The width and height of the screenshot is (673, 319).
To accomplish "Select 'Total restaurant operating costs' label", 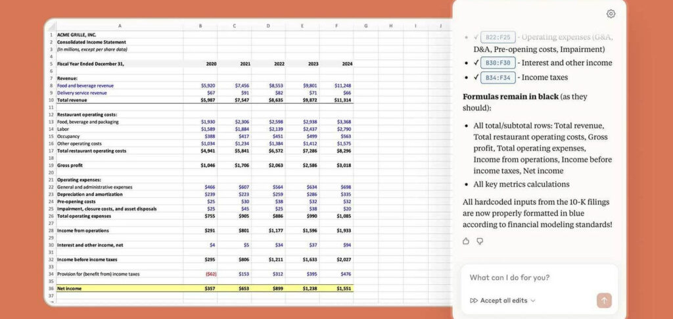I will 91,151.
